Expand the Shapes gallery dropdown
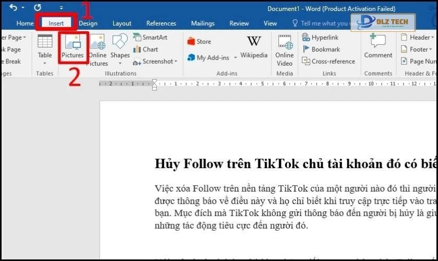This screenshot has width=438, height=261. click(120, 63)
